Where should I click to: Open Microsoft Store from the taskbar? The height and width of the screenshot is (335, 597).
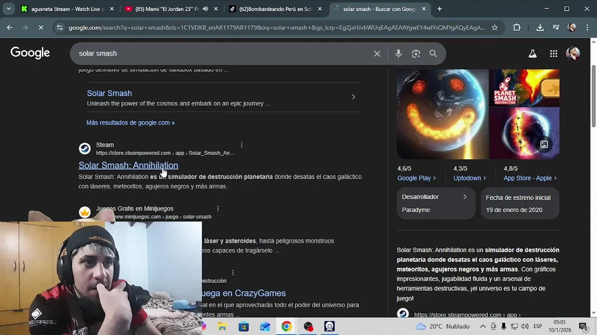click(x=243, y=327)
